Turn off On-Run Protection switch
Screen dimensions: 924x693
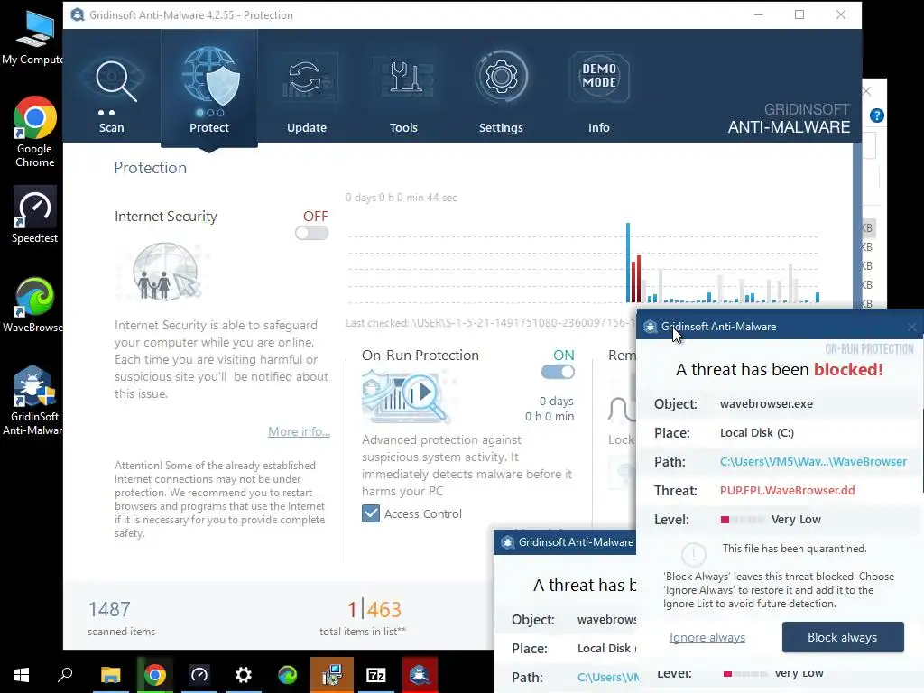tap(558, 372)
